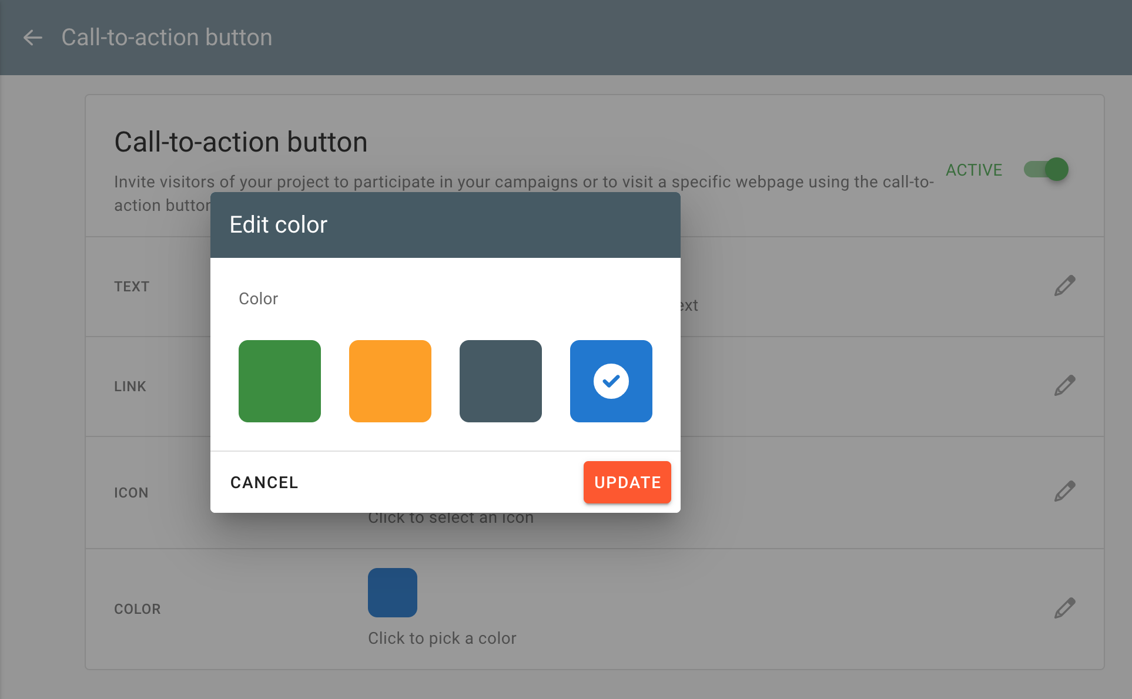Click the ACTIVE status label
The width and height of the screenshot is (1132, 699).
[974, 170]
